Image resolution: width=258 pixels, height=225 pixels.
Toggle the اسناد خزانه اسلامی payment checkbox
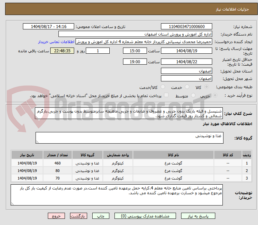point(166,95)
